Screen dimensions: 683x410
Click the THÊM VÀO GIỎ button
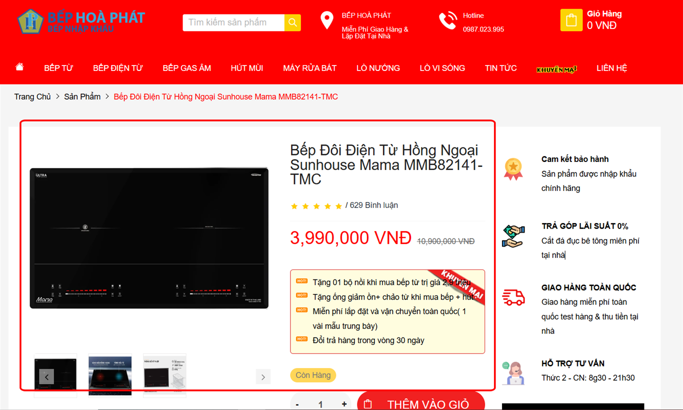point(420,403)
